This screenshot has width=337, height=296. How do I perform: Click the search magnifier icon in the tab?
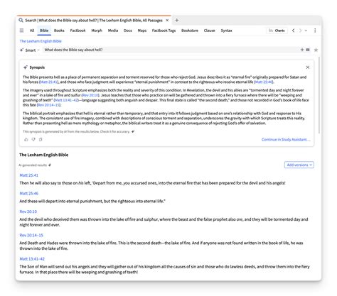click(x=21, y=20)
